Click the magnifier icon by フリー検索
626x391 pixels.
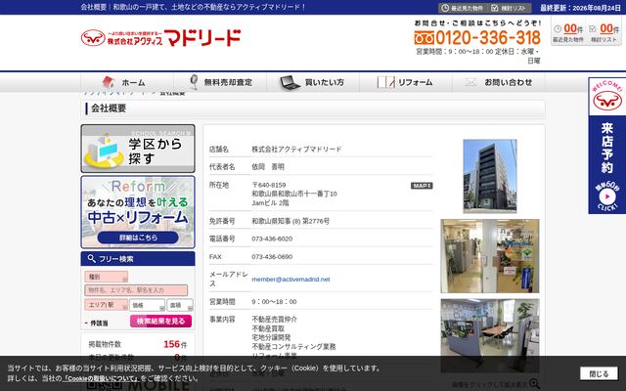pyautogui.click(x=91, y=258)
